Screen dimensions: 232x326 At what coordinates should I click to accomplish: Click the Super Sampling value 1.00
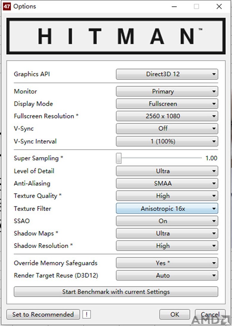tap(211, 158)
